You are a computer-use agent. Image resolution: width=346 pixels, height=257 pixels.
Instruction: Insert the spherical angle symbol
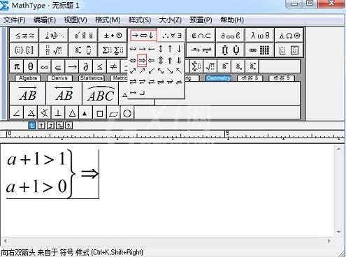(x=45, y=113)
